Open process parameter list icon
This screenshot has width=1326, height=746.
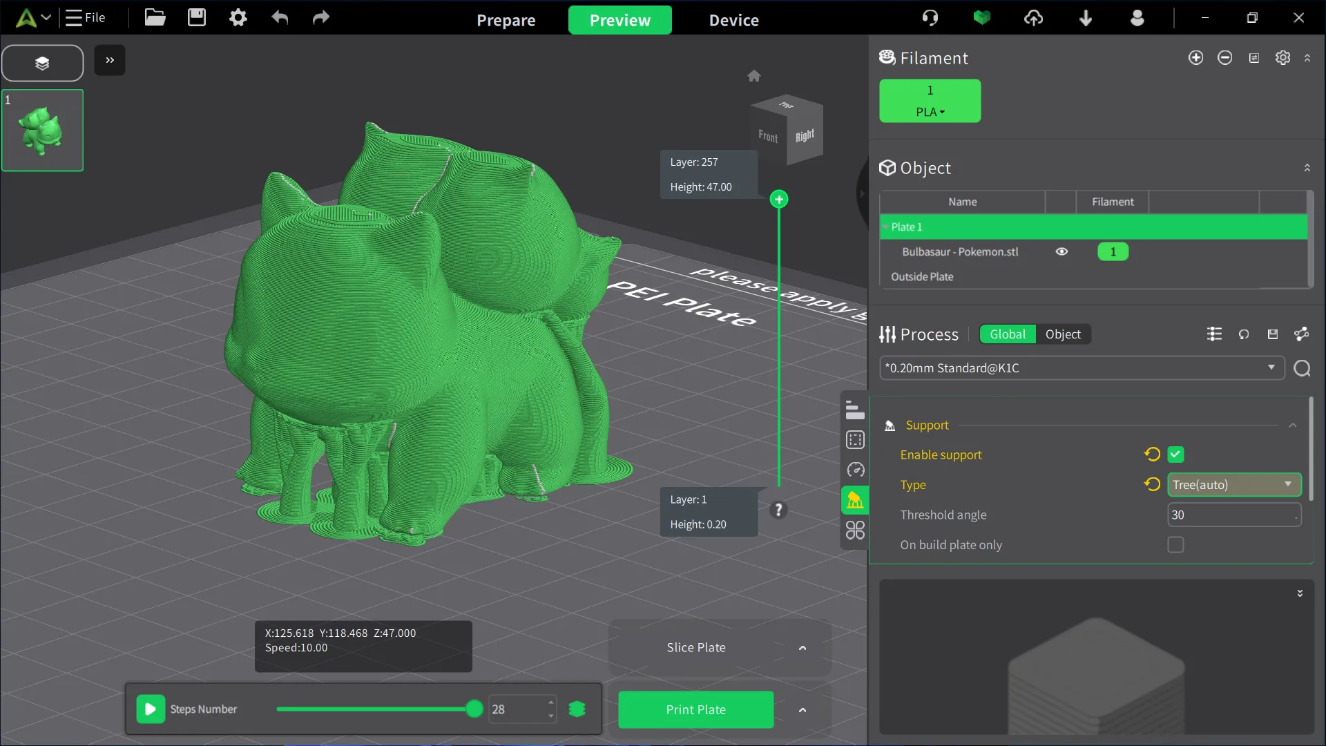[x=1214, y=334]
